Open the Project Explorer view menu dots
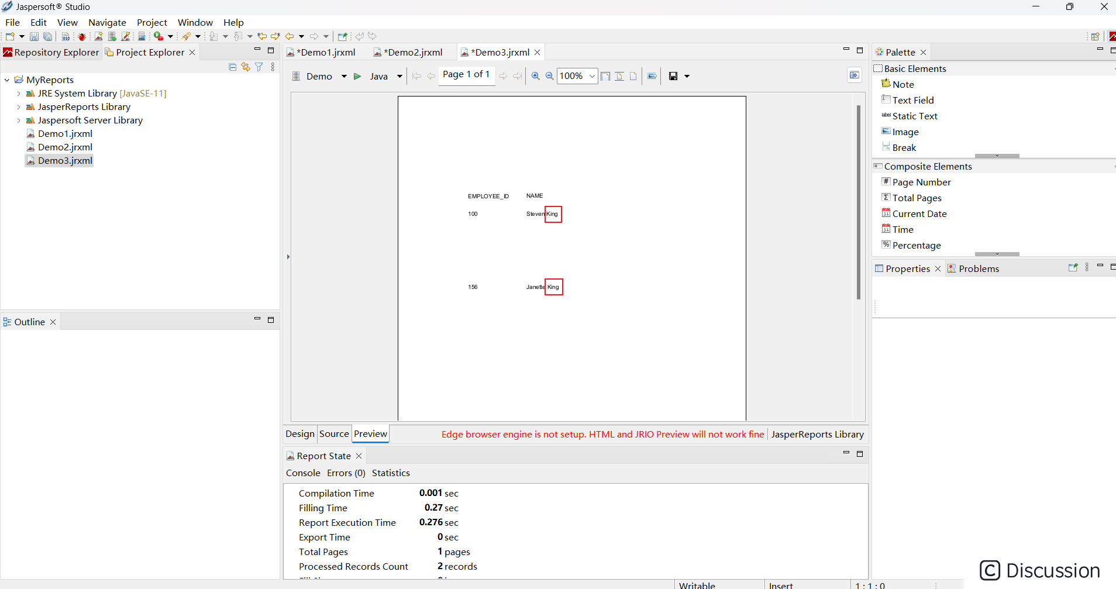The width and height of the screenshot is (1116, 589). pos(273,67)
